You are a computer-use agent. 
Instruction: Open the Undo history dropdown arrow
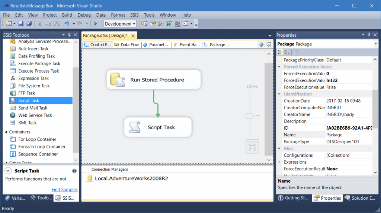[x=74, y=24]
